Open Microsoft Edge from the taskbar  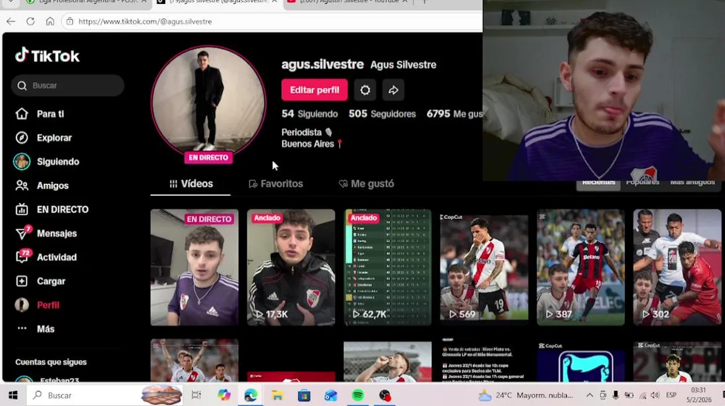pos(251,395)
